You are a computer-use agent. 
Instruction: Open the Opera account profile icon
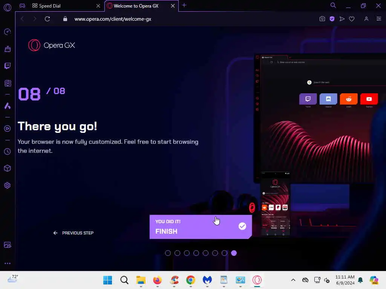[366, 19]
